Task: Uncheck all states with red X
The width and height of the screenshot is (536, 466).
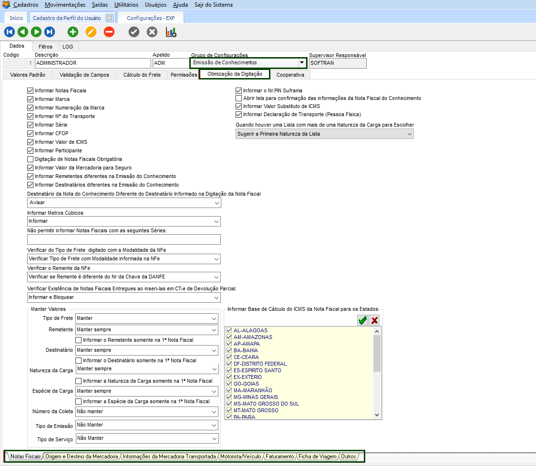Action: (x=375, y=320)
